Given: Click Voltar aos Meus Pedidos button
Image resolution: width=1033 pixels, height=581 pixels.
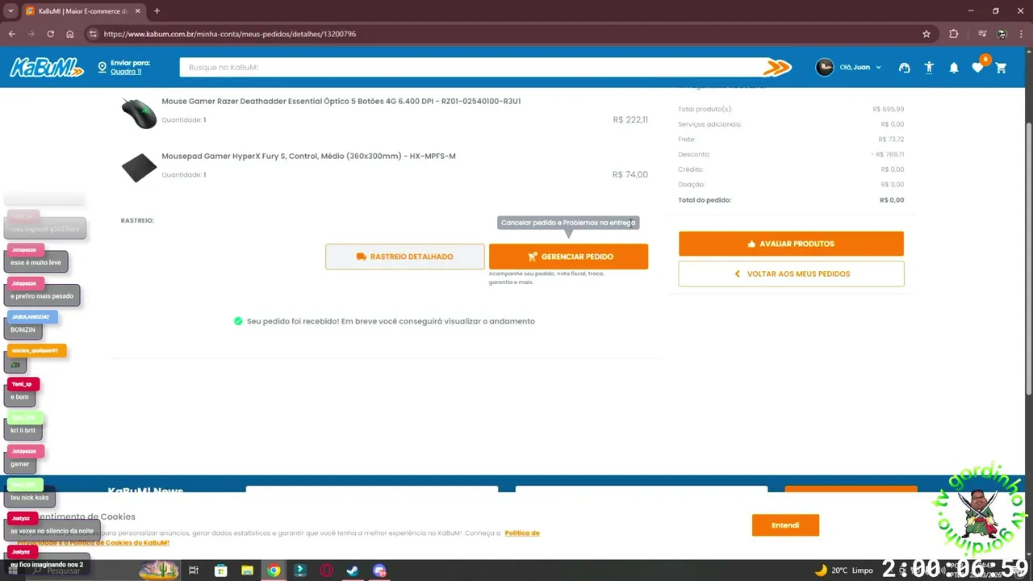Looking at the screenshot, I should pos(791,274).
